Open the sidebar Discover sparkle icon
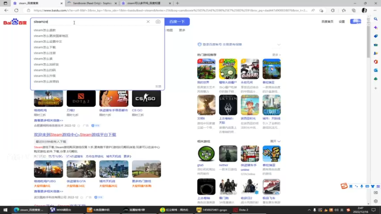381x214 pixels. point(376,28)
